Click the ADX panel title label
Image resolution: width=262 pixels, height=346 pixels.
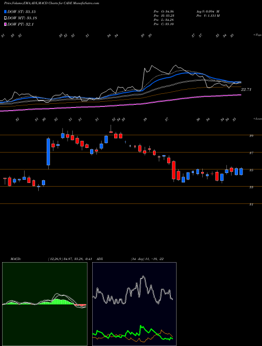click(x=100, y=259)
